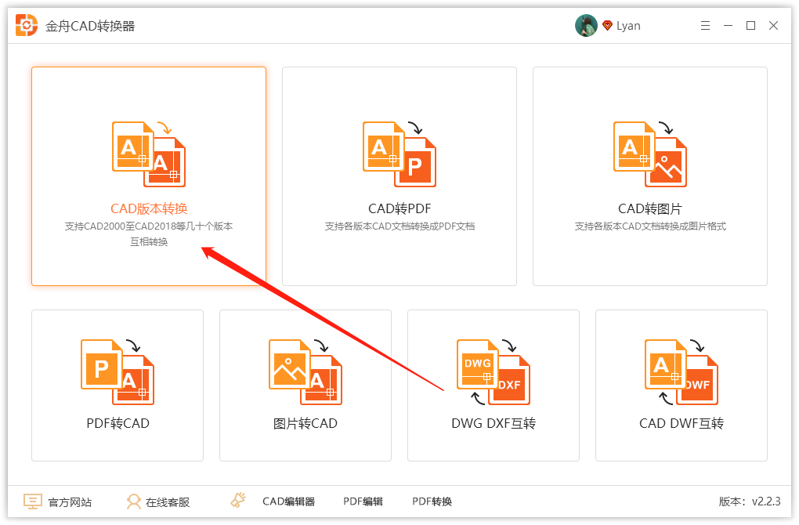Click the 金舟CAD转换器 app logo
The width and height of the screenshot is (799, 525).
(x=27, y=26)
